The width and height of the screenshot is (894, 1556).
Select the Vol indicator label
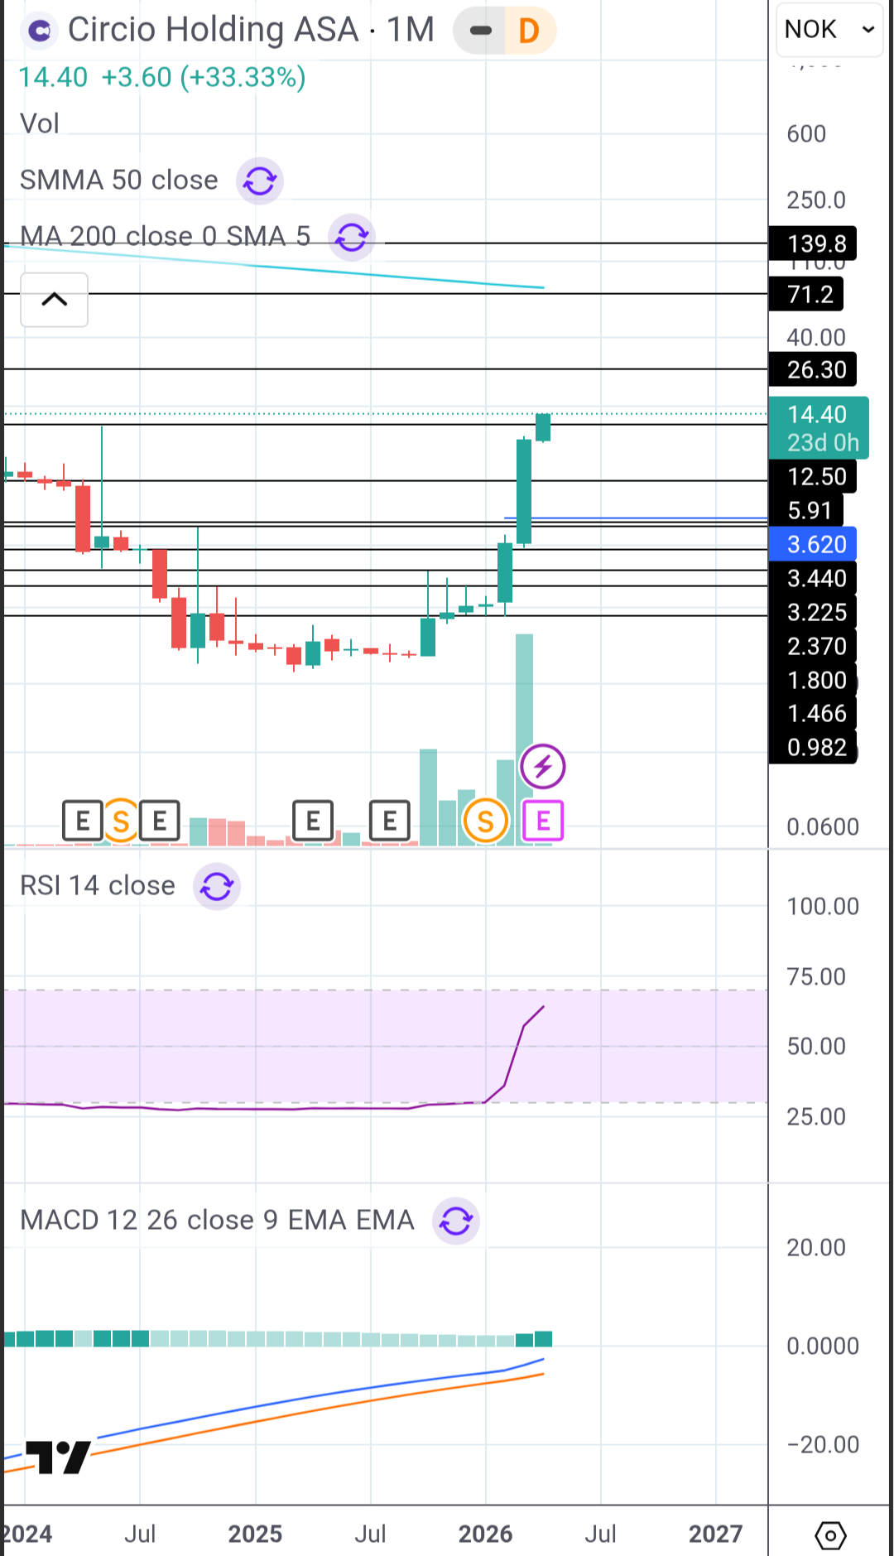pyautogui.click(x=40, y=124)
